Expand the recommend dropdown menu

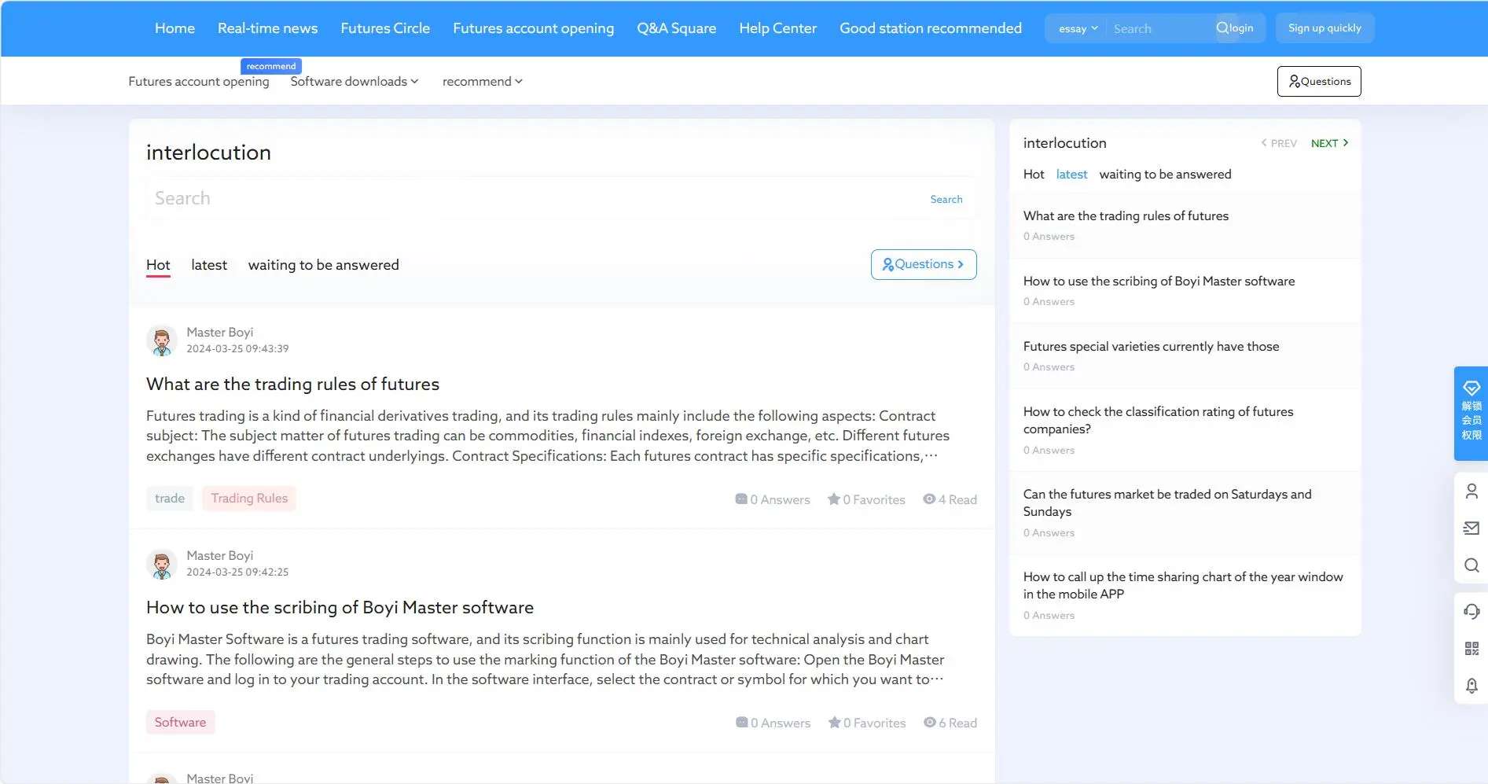(x=483, y=81)
